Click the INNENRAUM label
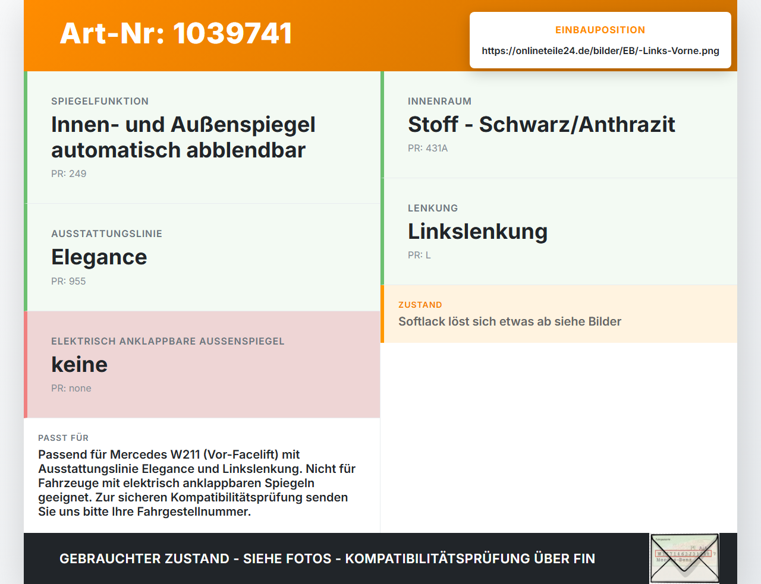Screen dimensions: 761x584 coord(439,101)
